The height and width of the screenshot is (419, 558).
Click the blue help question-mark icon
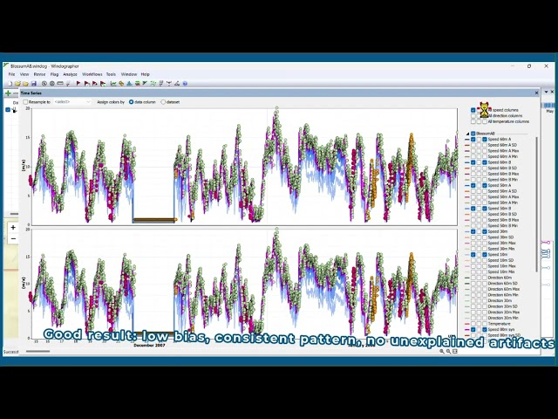185,84
